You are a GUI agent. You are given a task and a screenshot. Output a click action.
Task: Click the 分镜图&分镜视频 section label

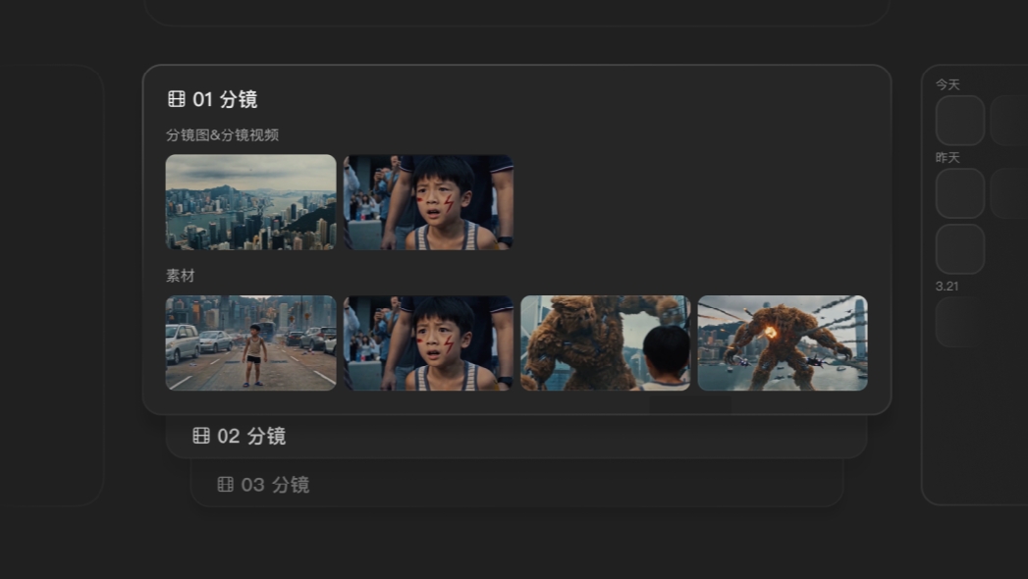222,134
